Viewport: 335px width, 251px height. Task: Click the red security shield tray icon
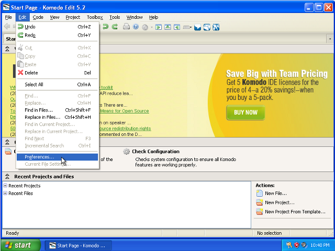pos(296,245)
